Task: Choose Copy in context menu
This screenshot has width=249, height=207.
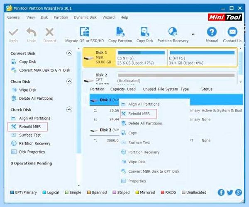Action: click(x=154, y=133)
